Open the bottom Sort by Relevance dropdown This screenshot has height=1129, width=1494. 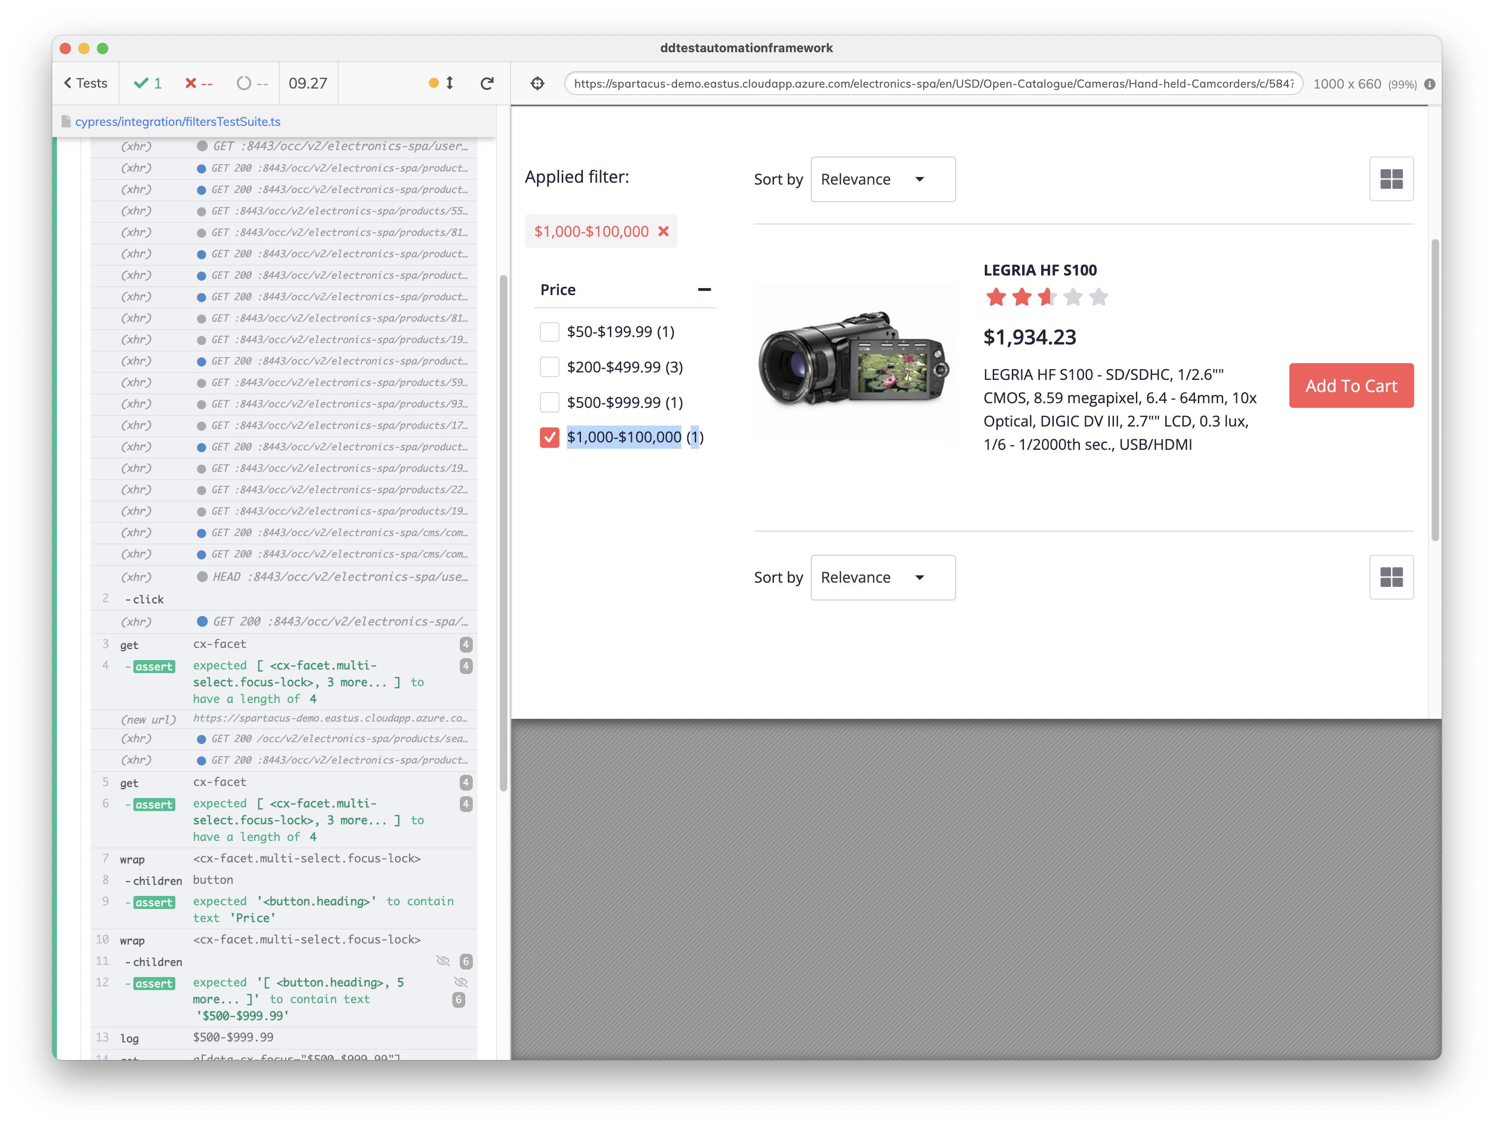click(x=883, y=578)
